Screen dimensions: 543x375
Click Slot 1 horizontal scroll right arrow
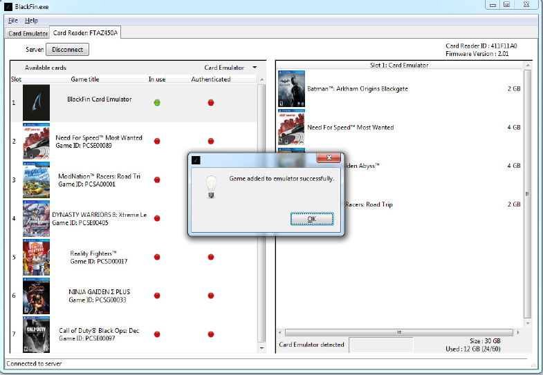tap(518, 332)
